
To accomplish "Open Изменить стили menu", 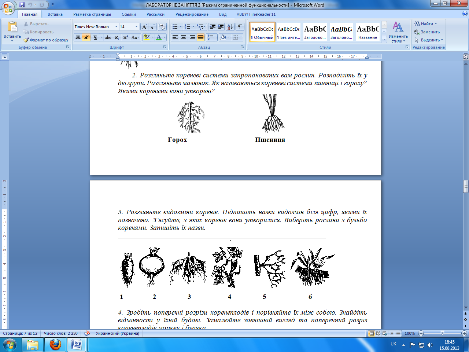I will (x=398, y=32).
